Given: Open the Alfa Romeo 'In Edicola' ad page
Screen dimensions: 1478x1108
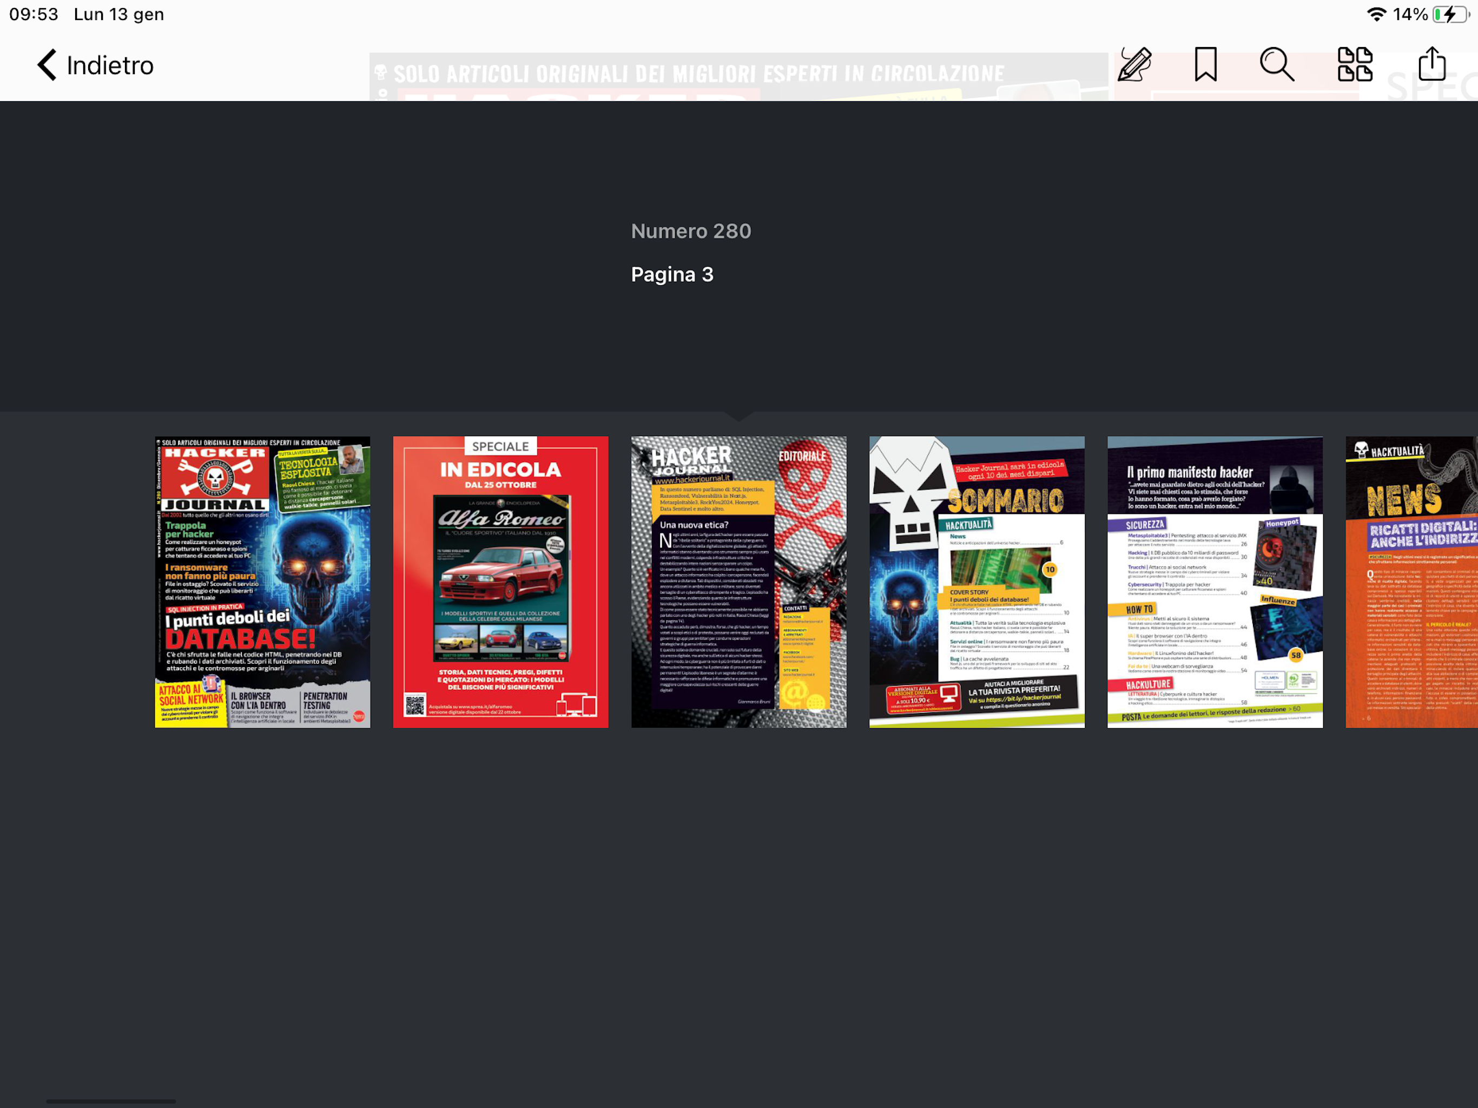Looking at the screenshot, I should pos(500,582).
